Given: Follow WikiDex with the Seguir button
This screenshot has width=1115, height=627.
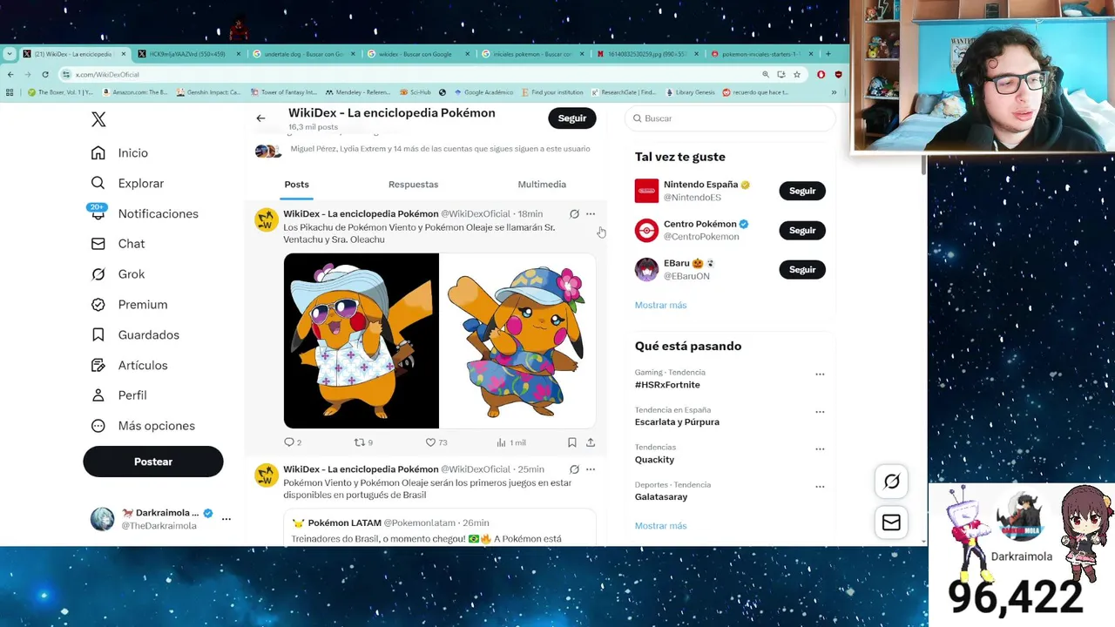Looking at the screenshot, I should click(572, 118).
